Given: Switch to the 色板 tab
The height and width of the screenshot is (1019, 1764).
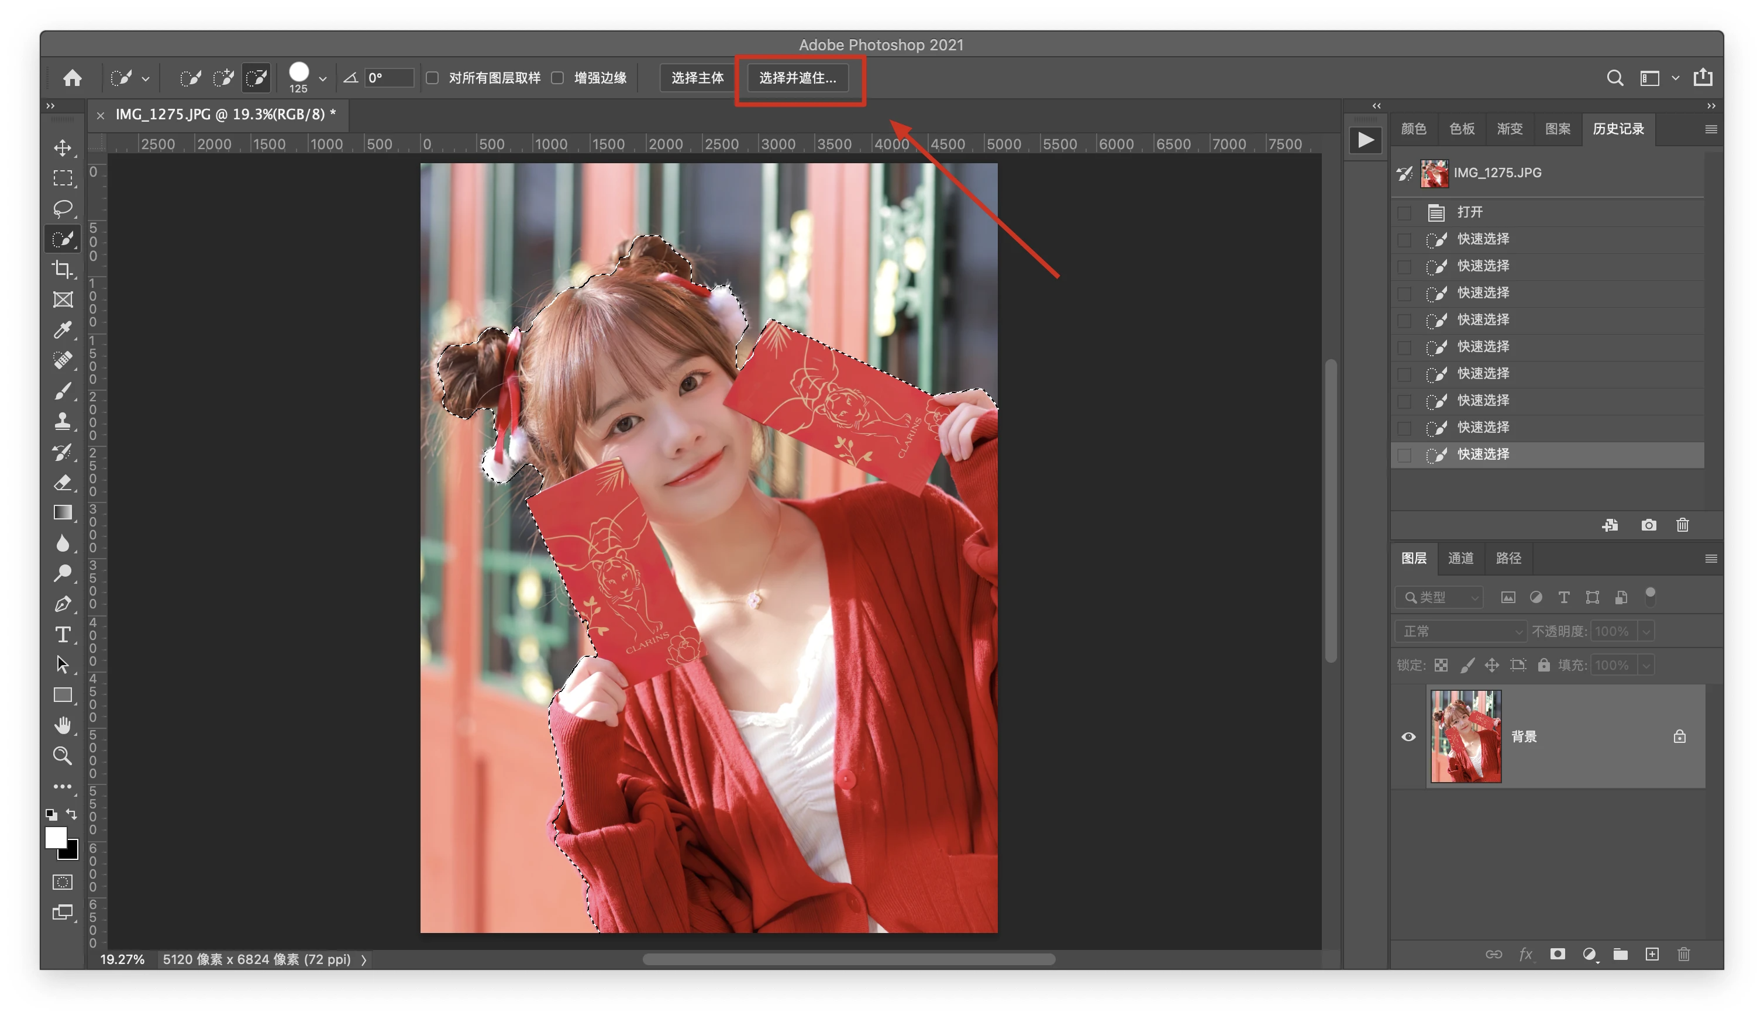Looking at the screenshot, I should coord(1462,129).
